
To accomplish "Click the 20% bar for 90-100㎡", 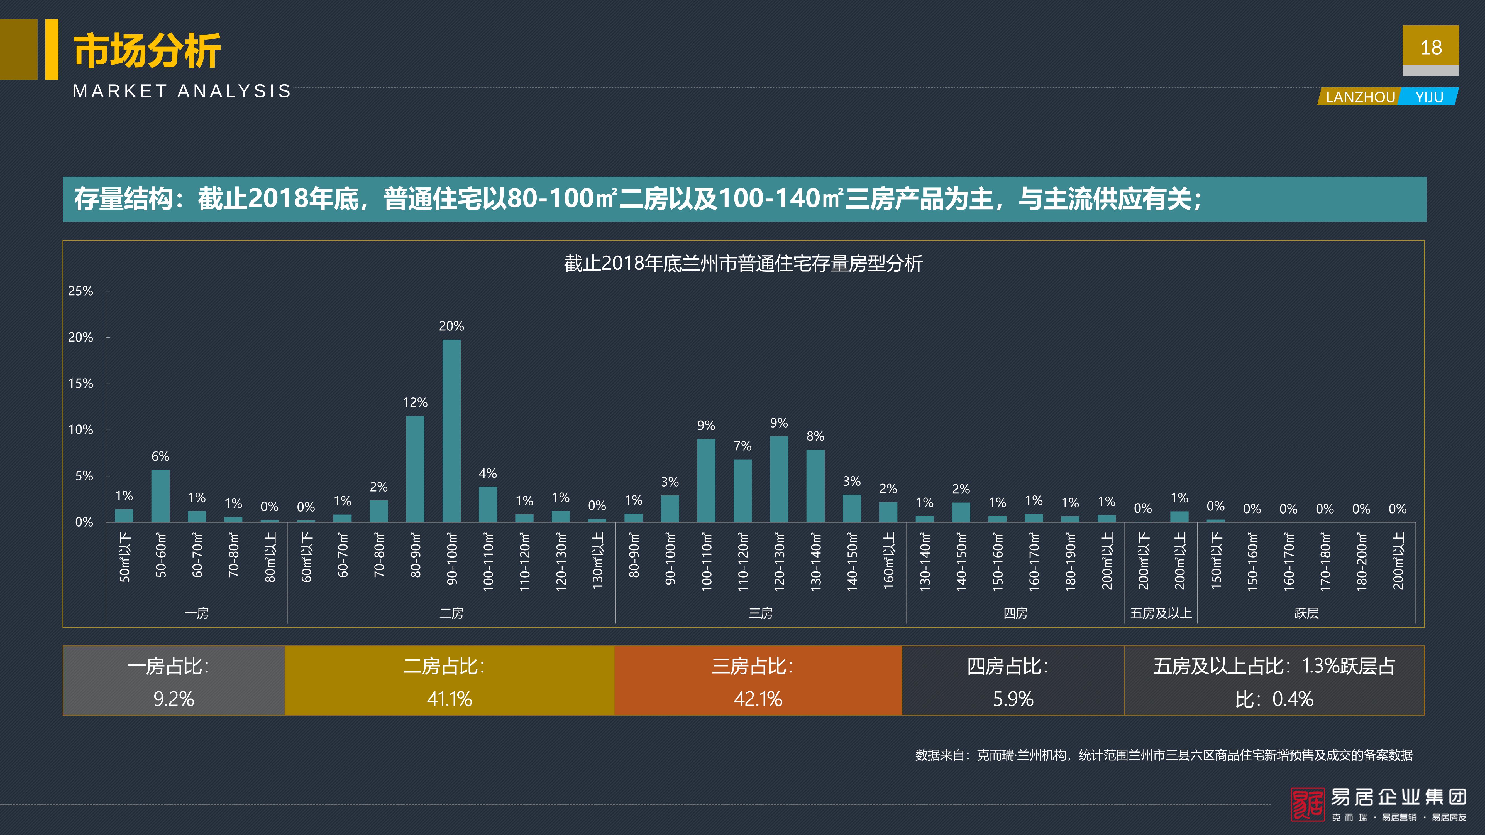I will click(451, 431).
